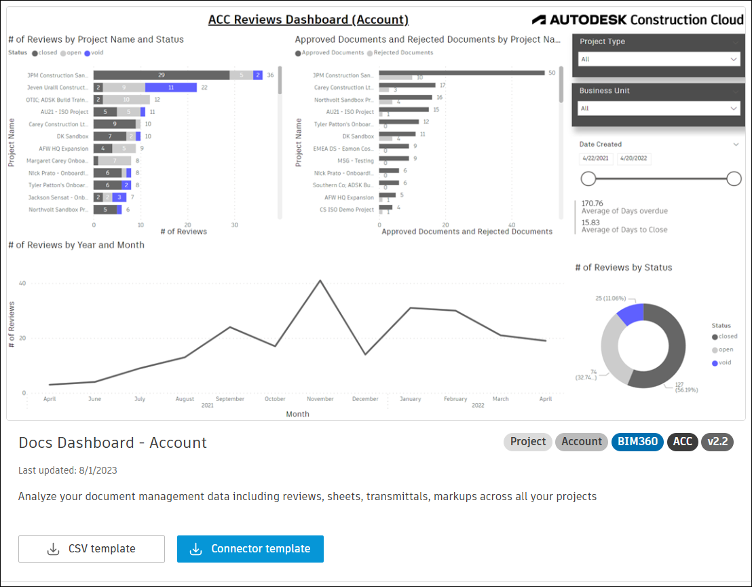Click the reviews bar chart scrollbar
The height and width of the screenshot is (587, 752).
point(280,80)
